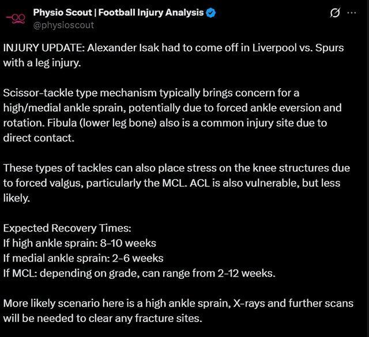Image resolution: width=369 pixels, height=337 pixels.
Task: Click the 'If MCL: depending on grade' line
Action: click(x=139, y=273)
